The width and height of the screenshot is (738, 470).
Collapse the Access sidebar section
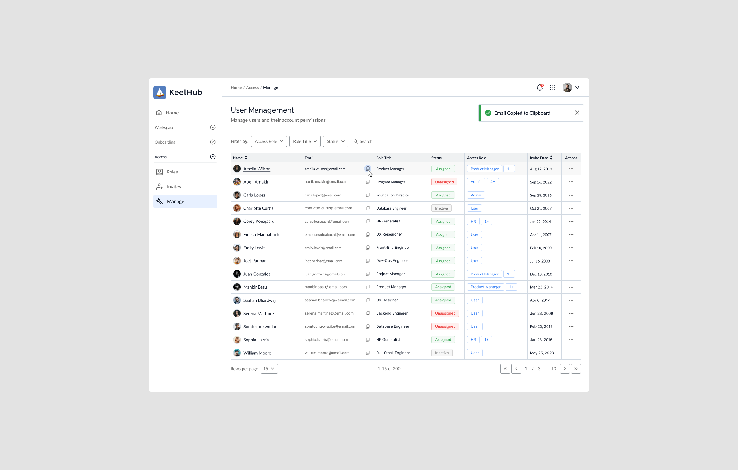coord(213,157)
